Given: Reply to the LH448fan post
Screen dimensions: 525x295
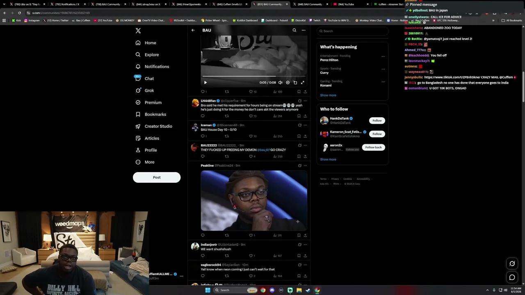Looking at the screenshot, I should [x=203, y=116].
